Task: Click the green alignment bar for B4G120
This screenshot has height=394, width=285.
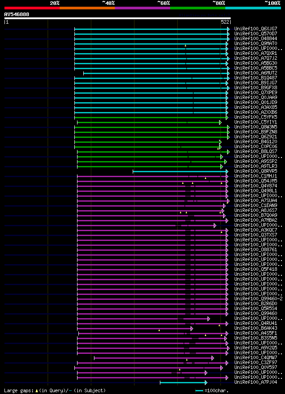Action: 148,142
